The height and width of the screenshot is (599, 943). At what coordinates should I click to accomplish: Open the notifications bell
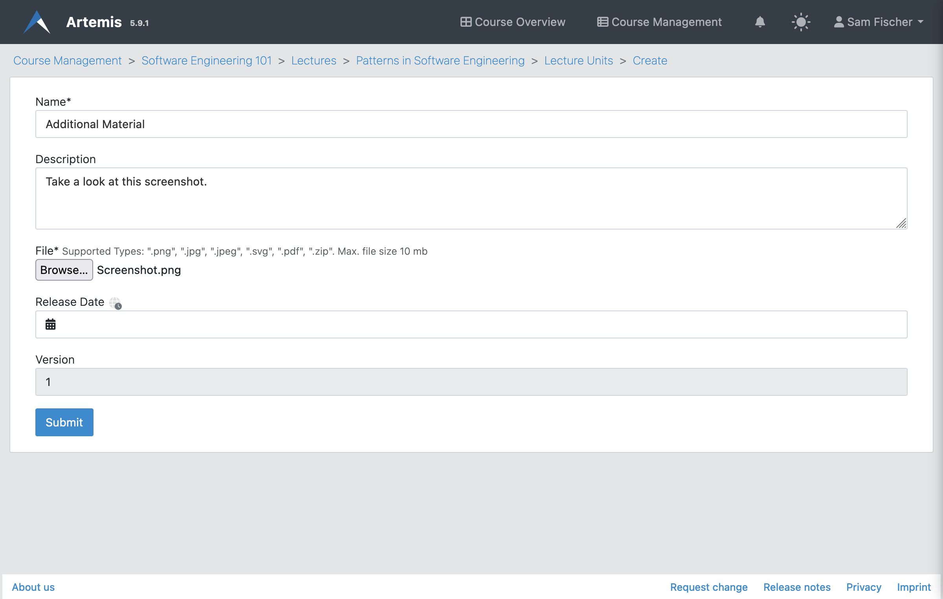pos(760,22)
